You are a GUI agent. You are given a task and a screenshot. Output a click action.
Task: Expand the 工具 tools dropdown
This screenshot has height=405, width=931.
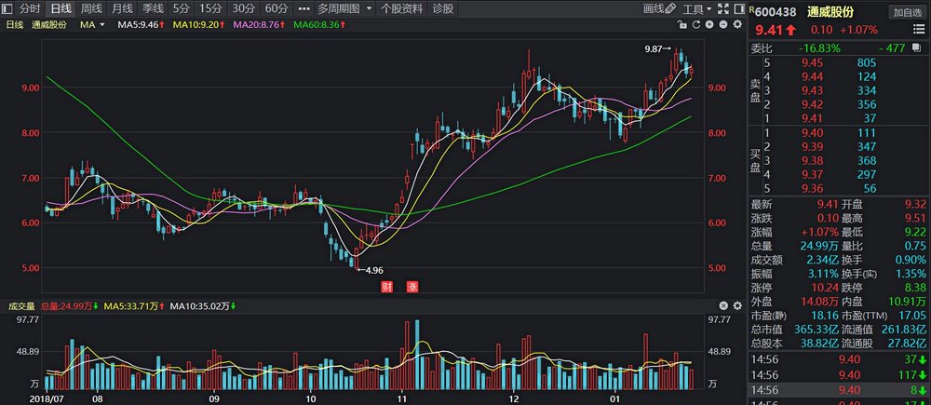696,9
